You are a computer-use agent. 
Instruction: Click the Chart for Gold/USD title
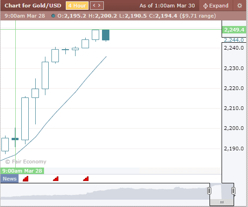(x=33, y=6)
